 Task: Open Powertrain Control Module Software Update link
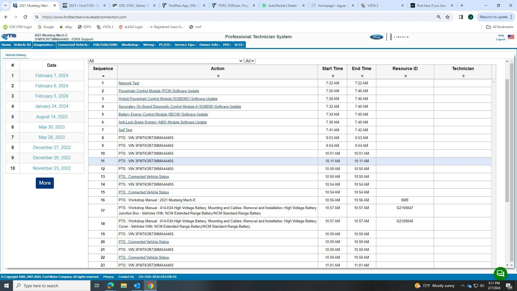click(159, 91)
